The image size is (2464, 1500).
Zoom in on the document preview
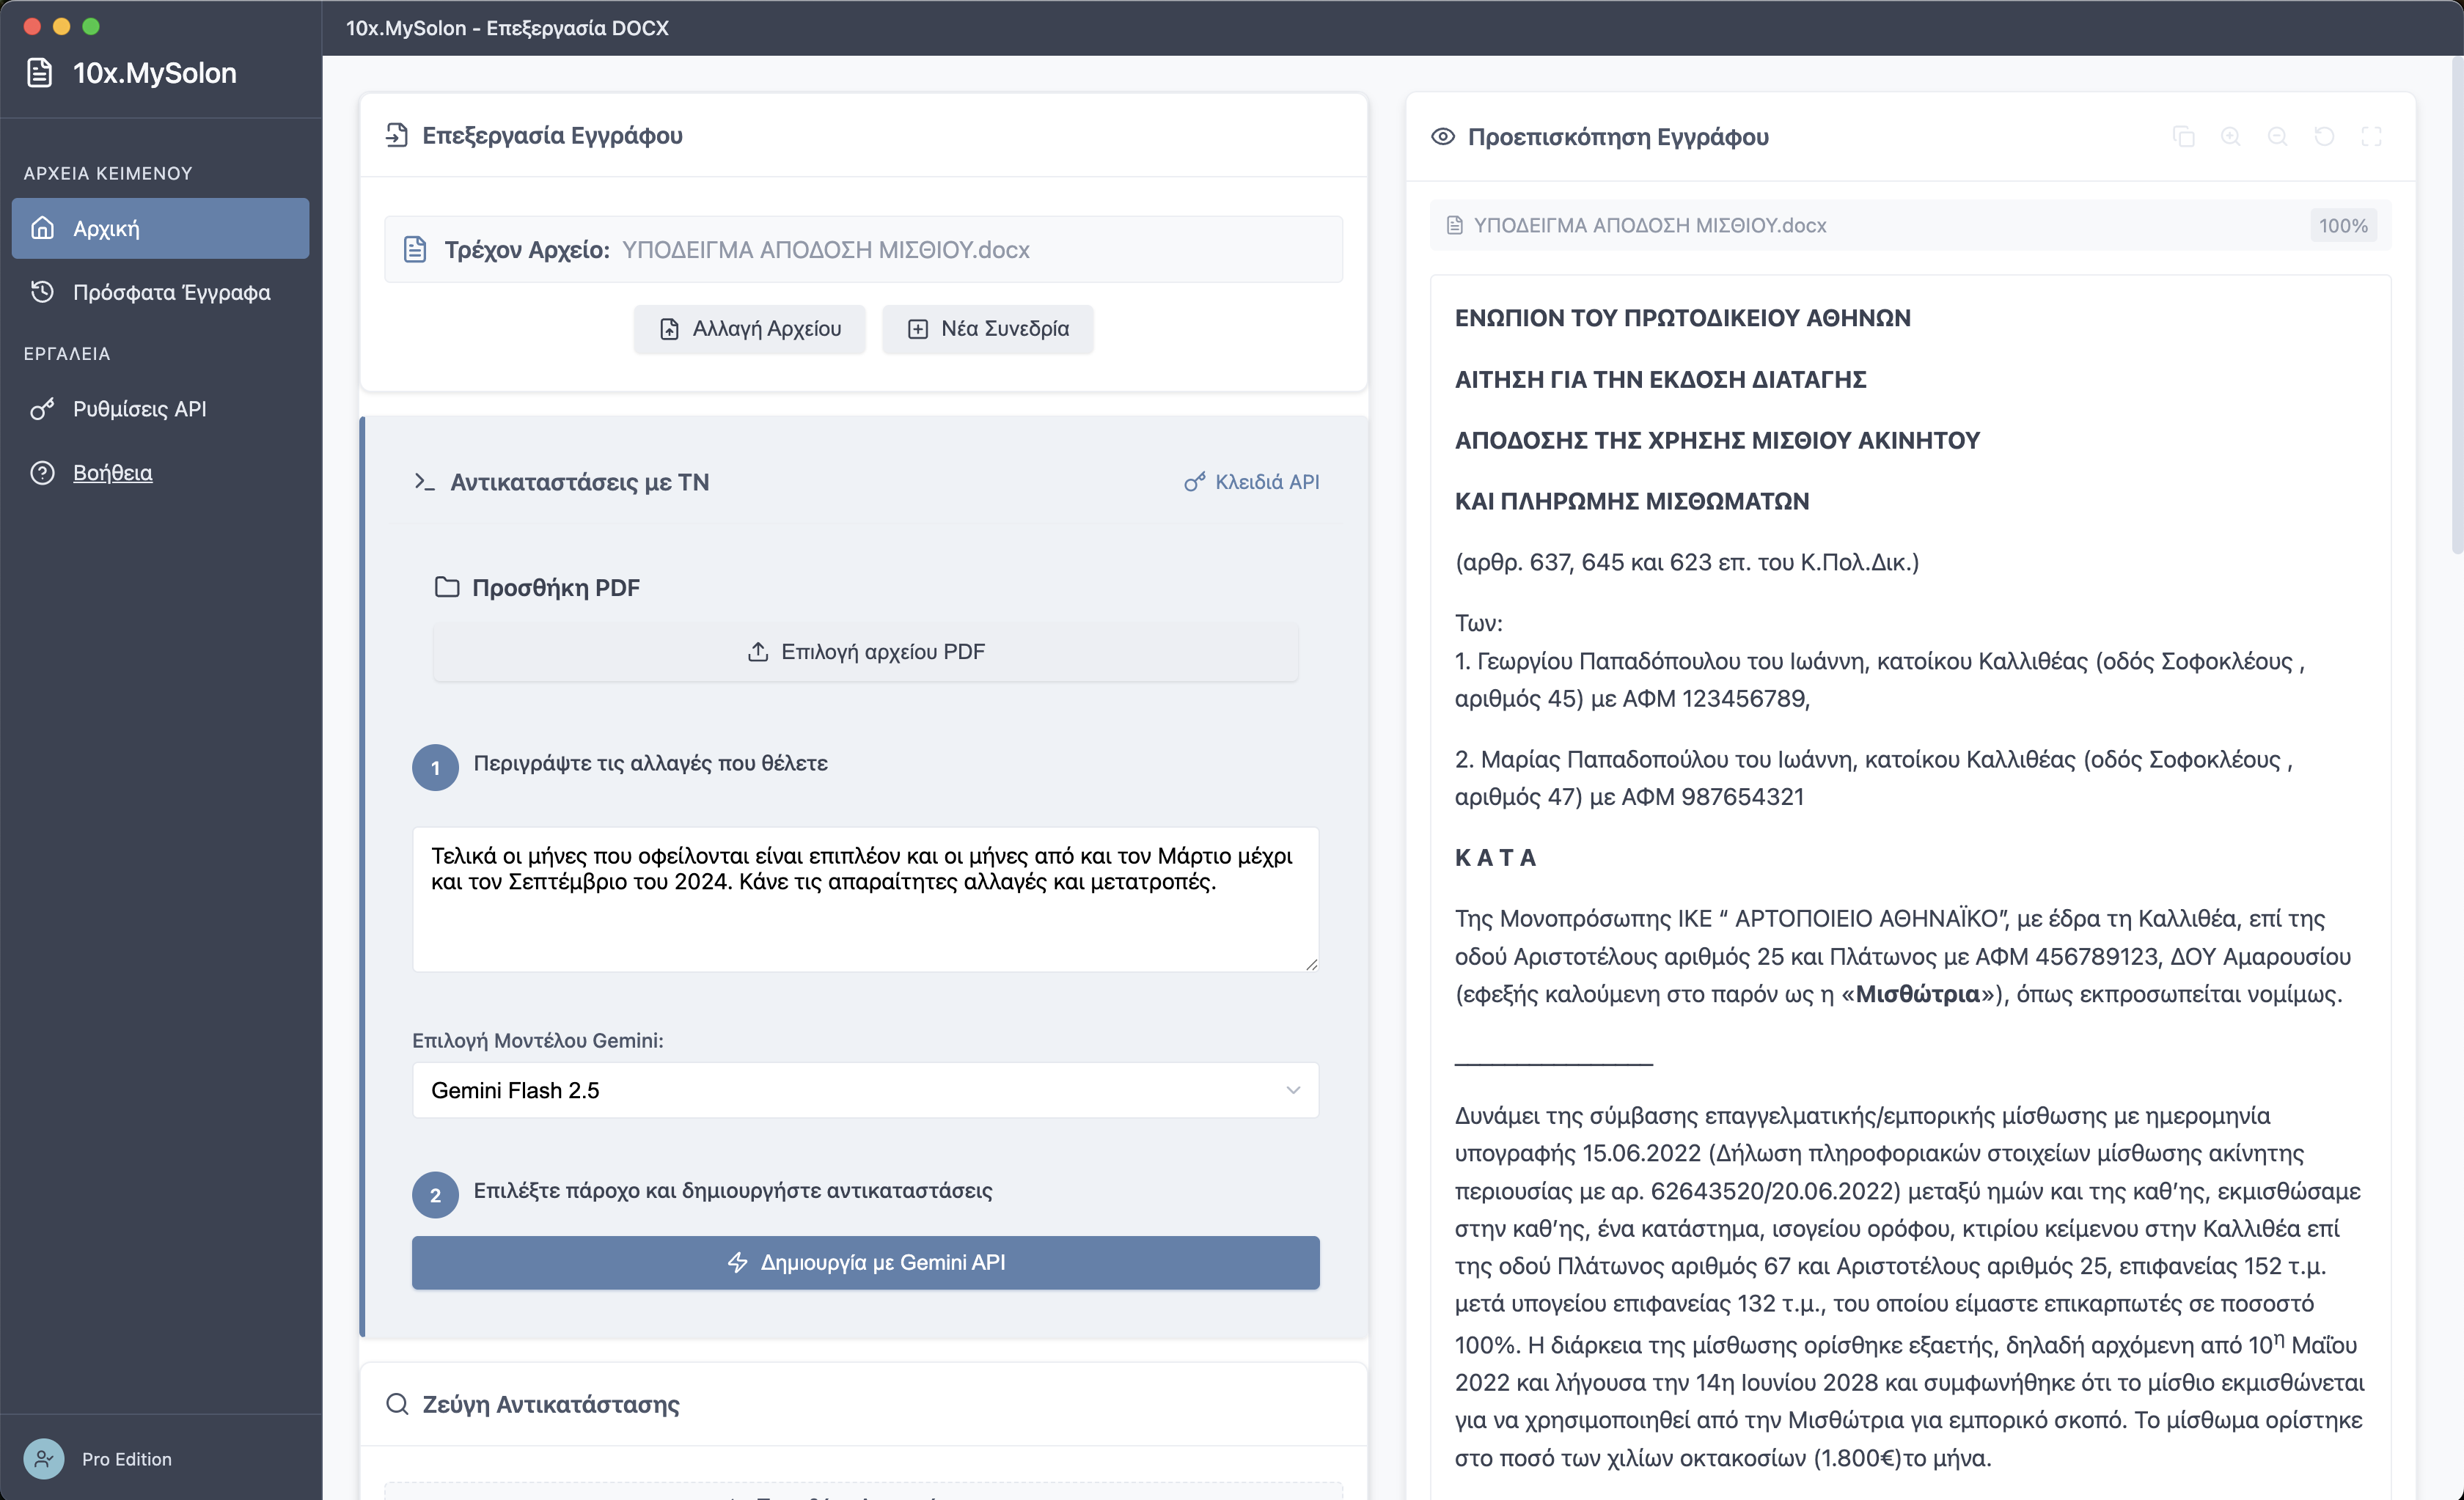tap(2231, 136)
